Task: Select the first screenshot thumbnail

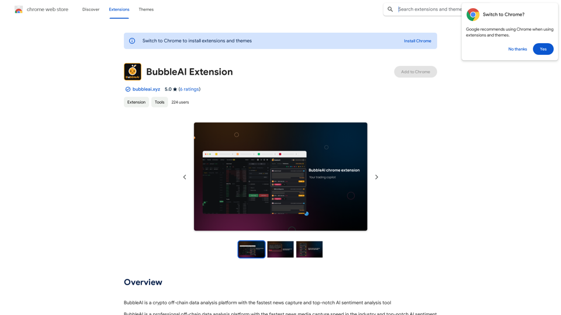Action: coord(251,249)
